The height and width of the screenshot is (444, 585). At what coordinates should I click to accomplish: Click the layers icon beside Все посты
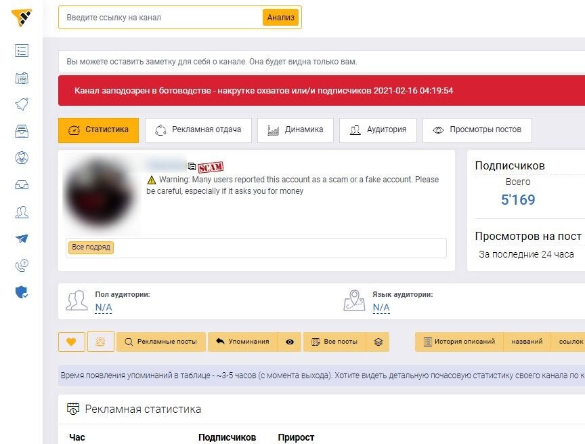(x=378, y=342)
